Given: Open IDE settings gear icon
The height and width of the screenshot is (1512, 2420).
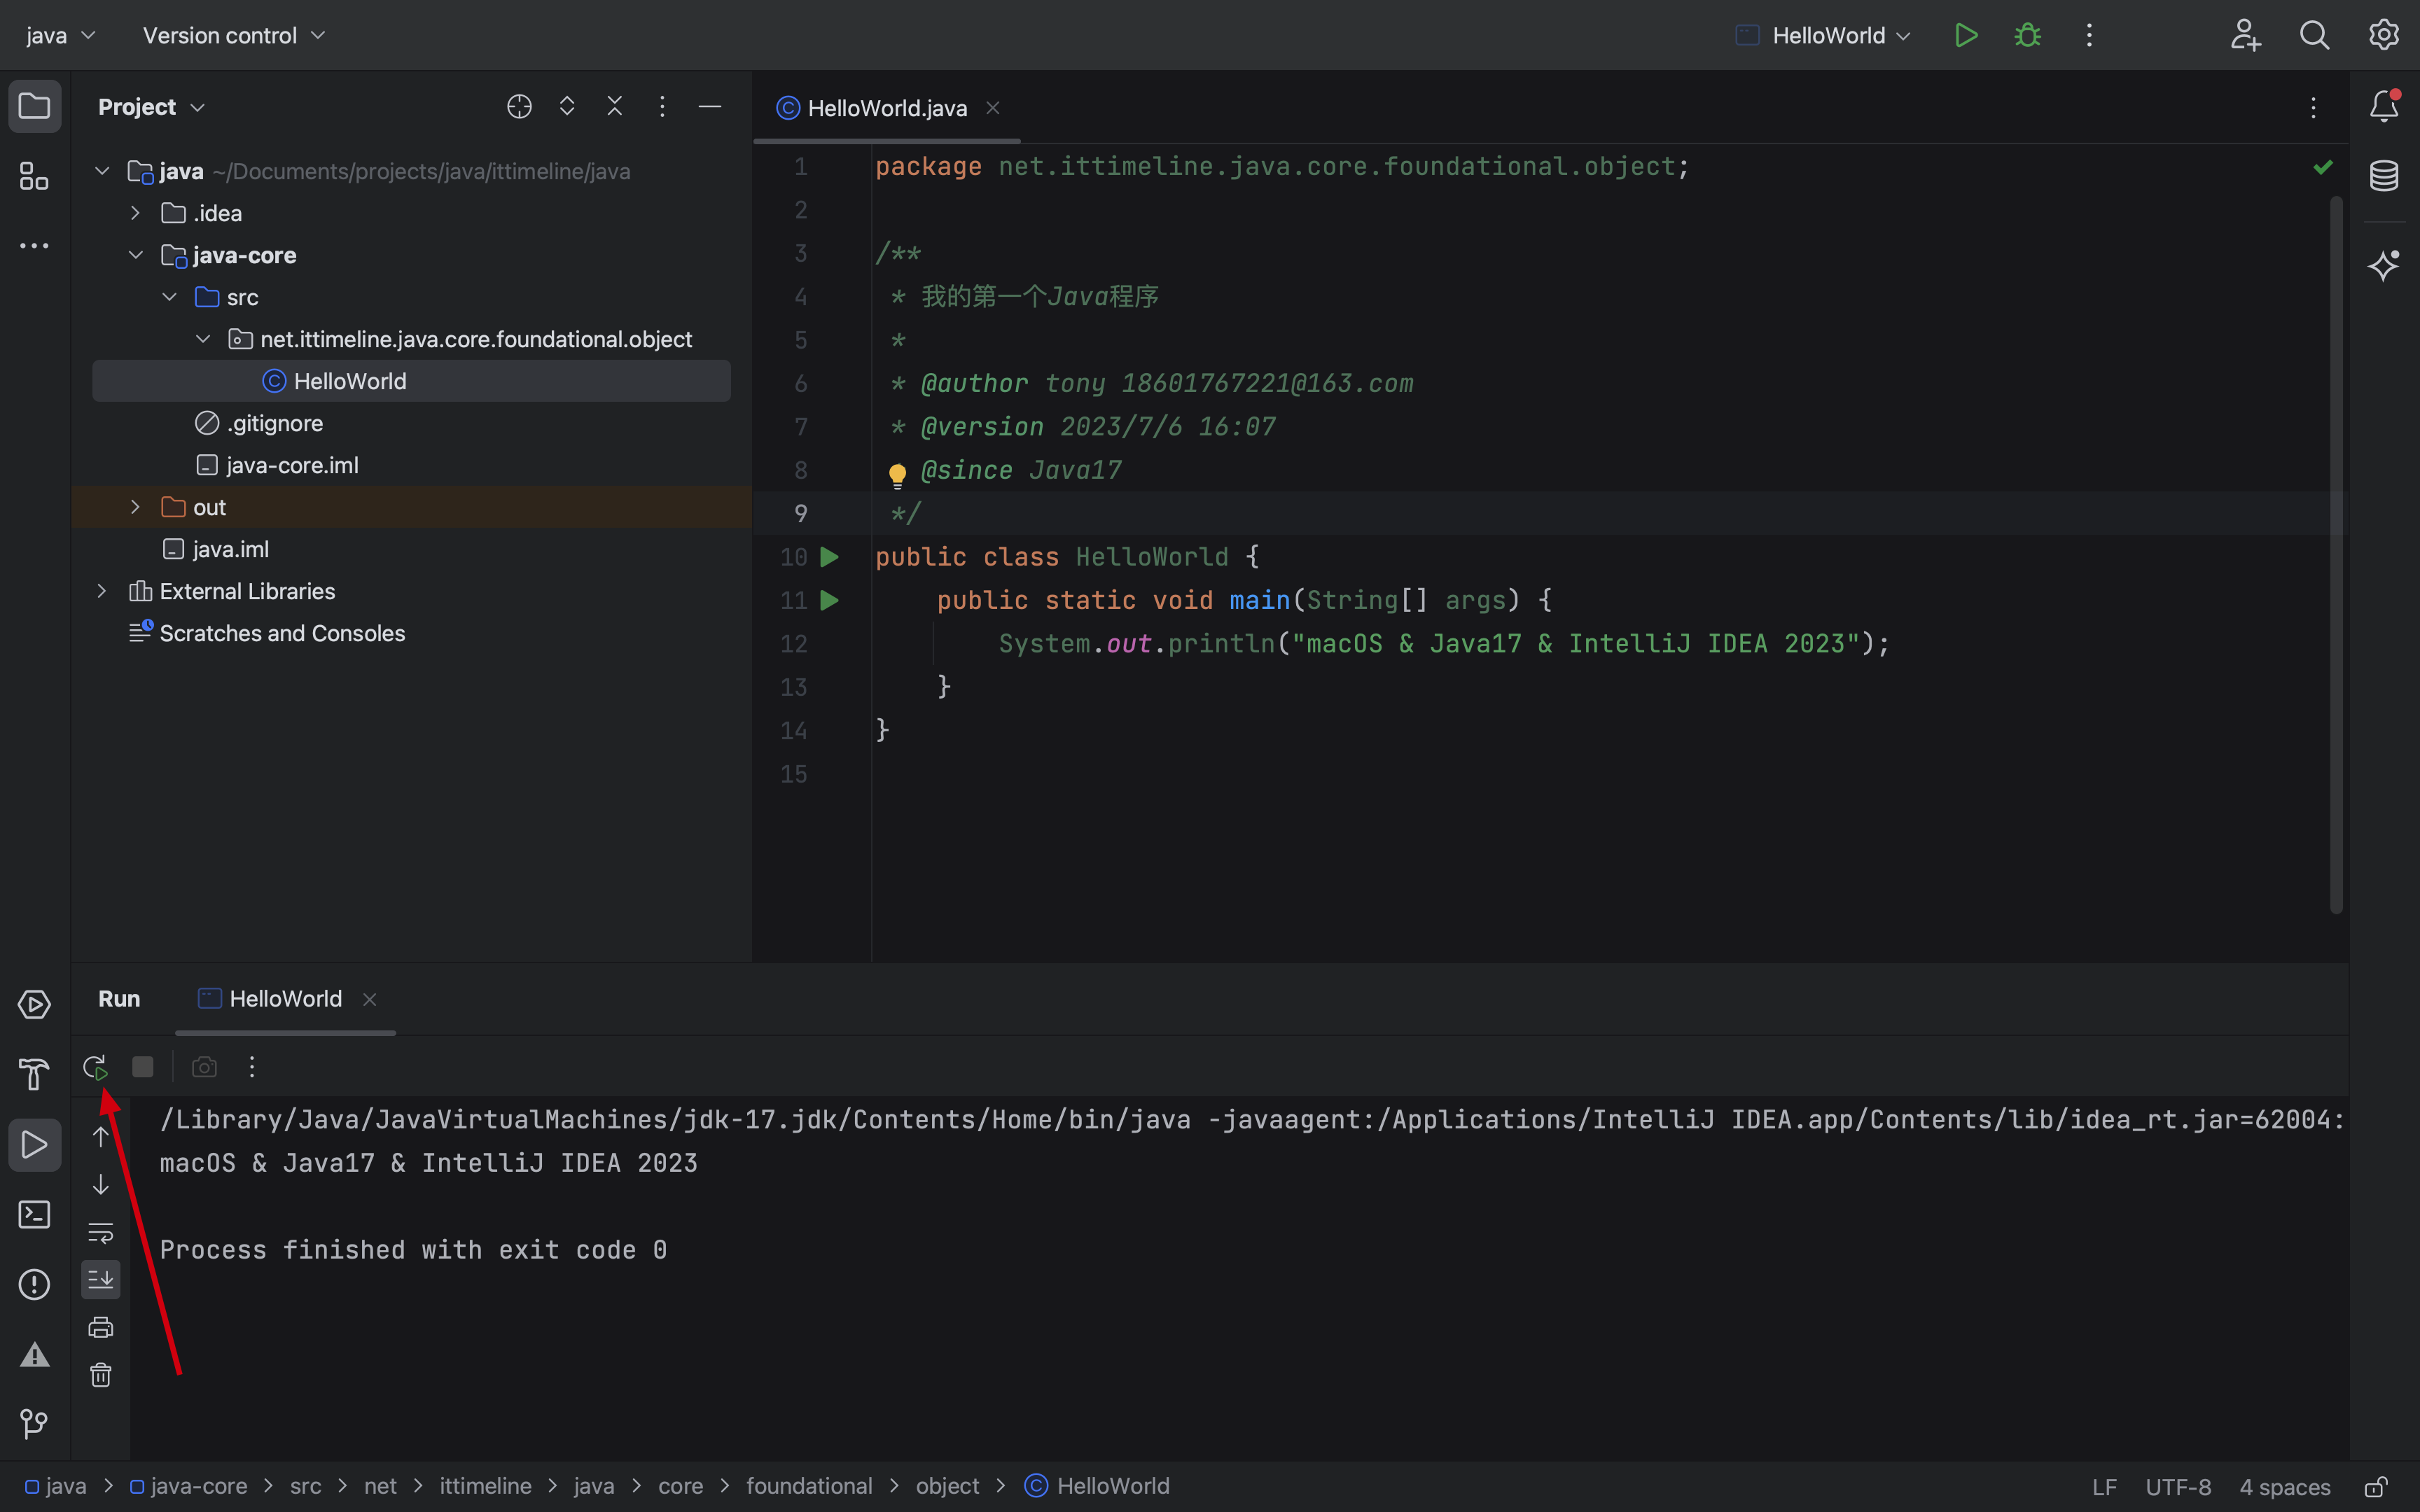Looking at the screenshot, I should pos(2384,35).
